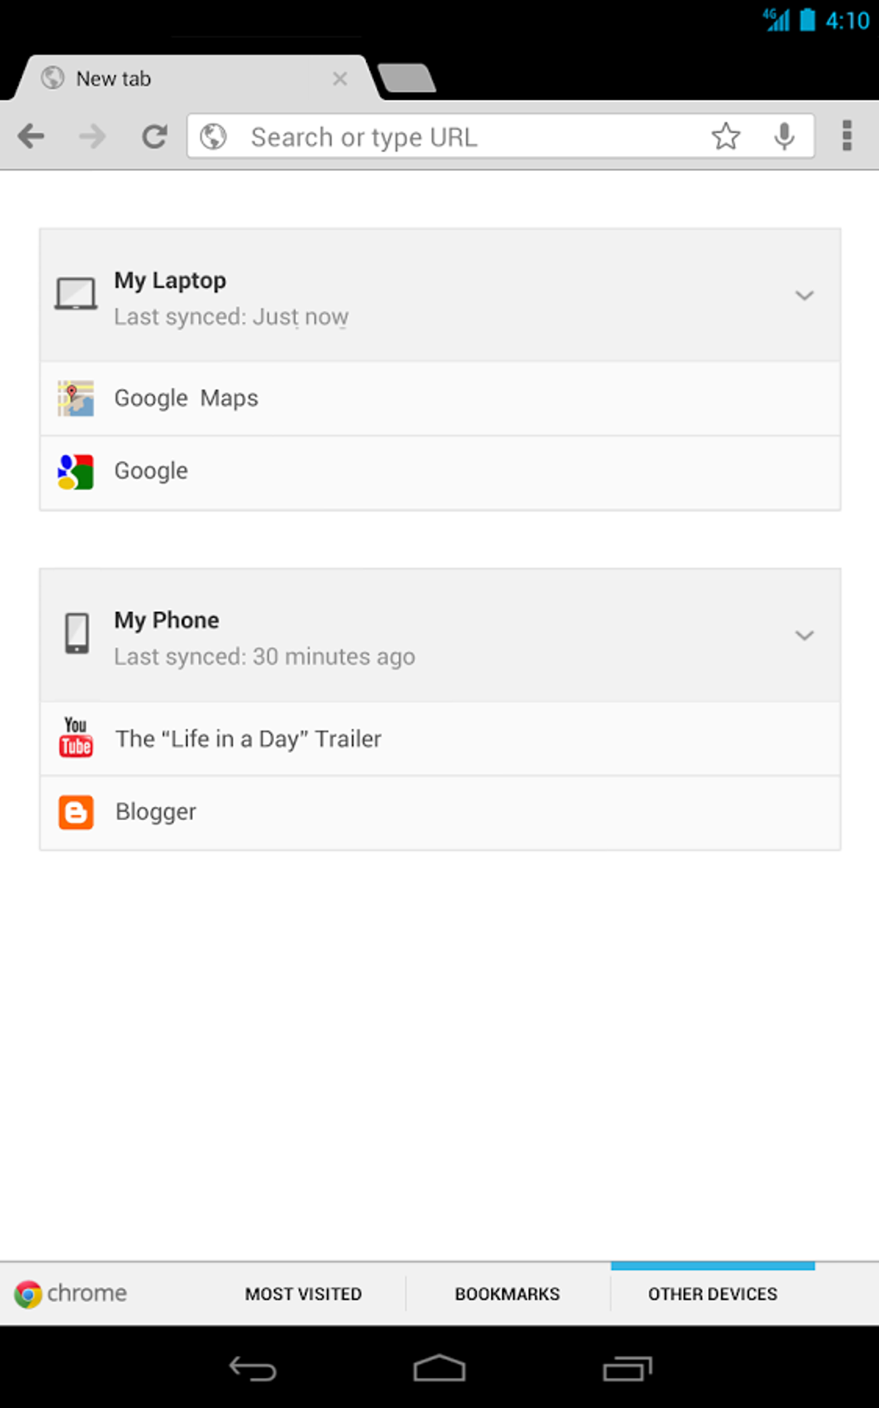Bookmark page with the star icon

pyautogui.click(x=726, y=136)
